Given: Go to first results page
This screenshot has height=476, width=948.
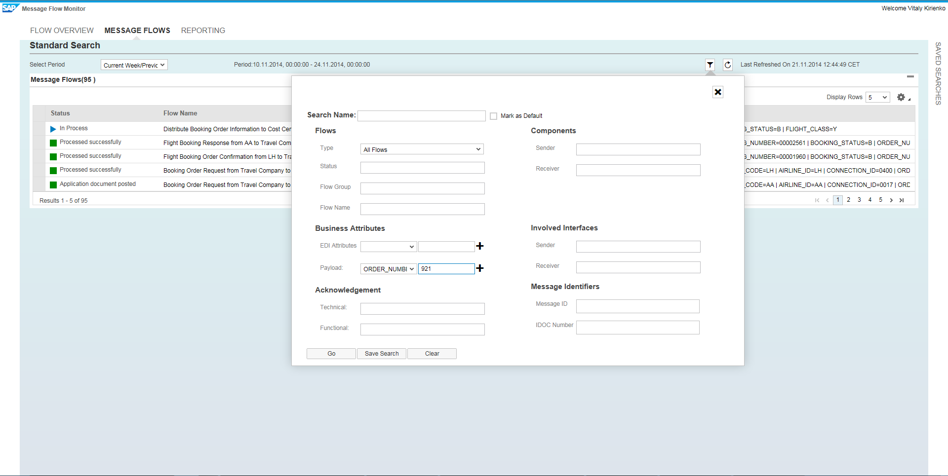Looking at the screenshot, I should click(817, 200).
